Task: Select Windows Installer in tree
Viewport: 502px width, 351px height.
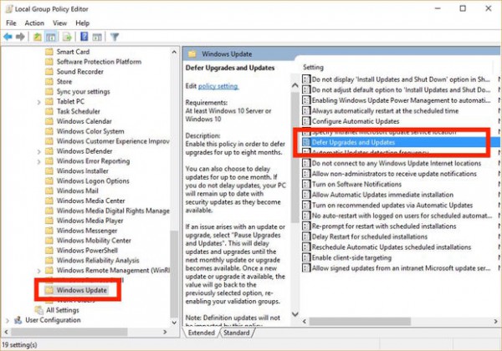Action: 83,170
